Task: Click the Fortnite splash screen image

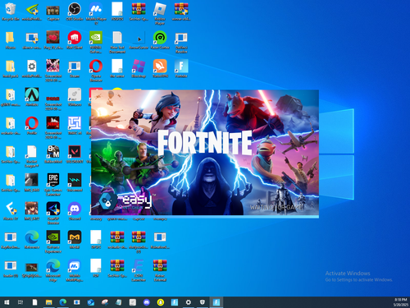Action: (205, 153)
